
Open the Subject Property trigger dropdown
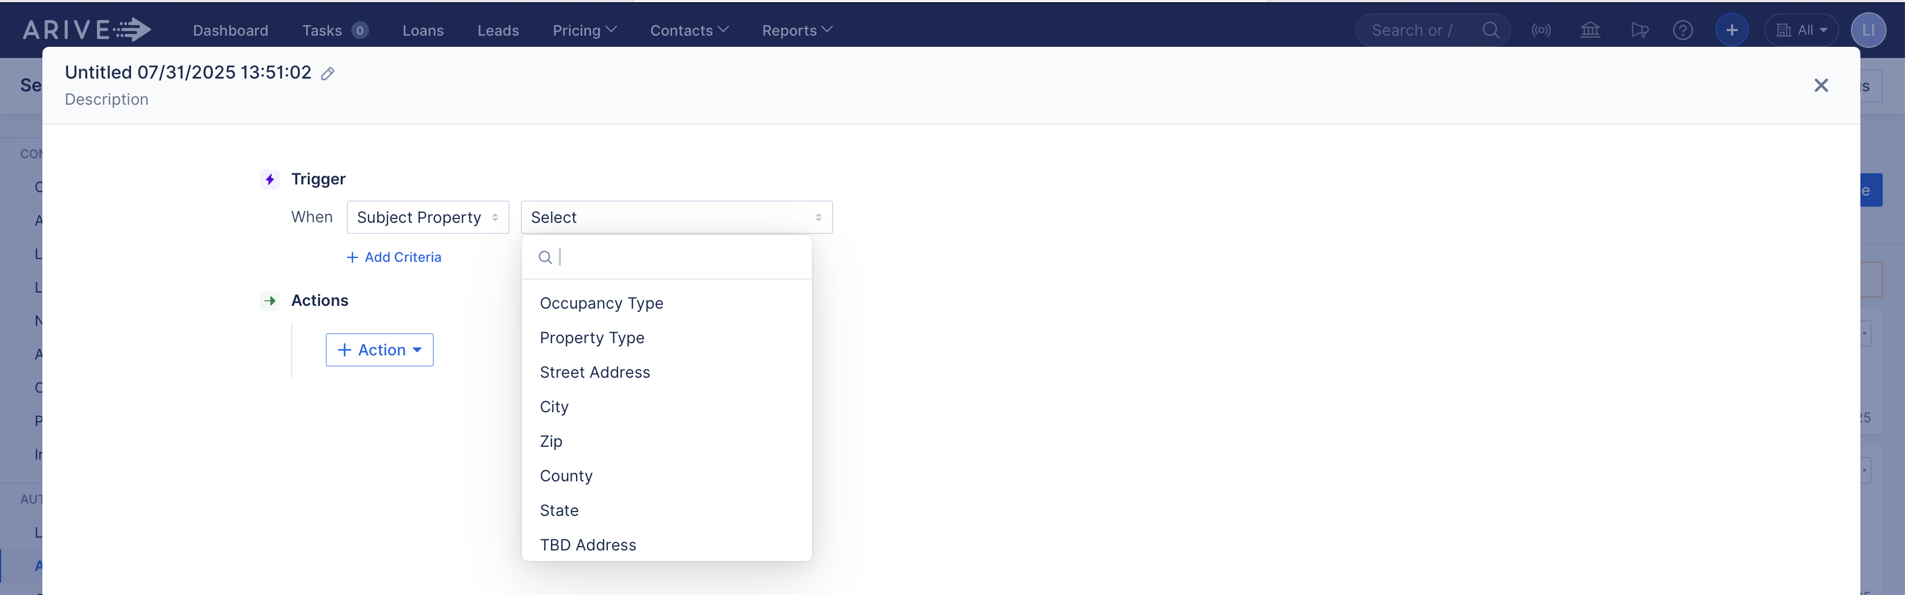pos(427,217)
